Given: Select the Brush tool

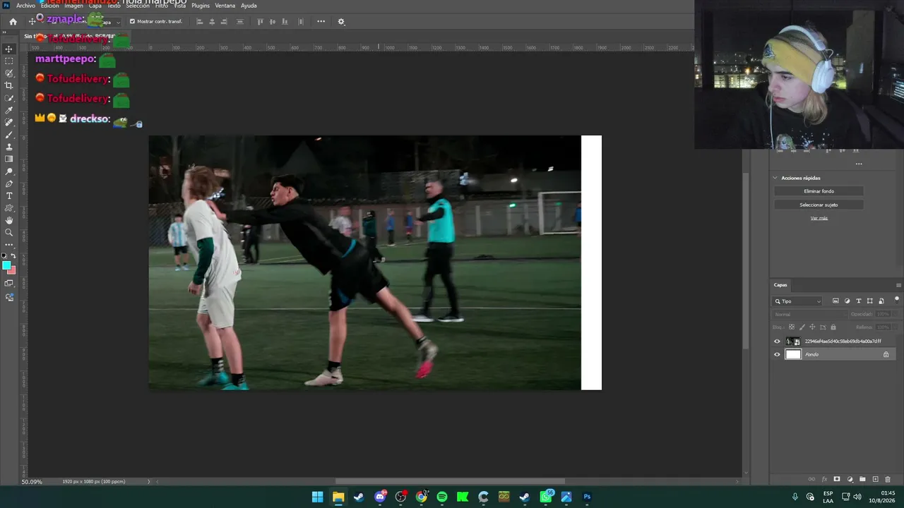Looking at the screenshot, I should coord(9,135).
